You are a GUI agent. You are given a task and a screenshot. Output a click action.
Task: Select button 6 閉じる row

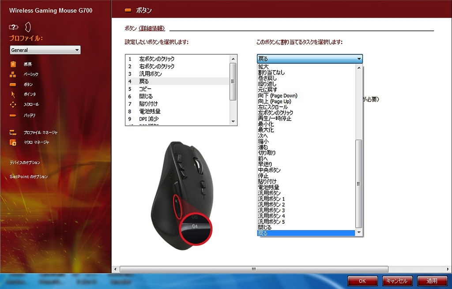point(178,96)
